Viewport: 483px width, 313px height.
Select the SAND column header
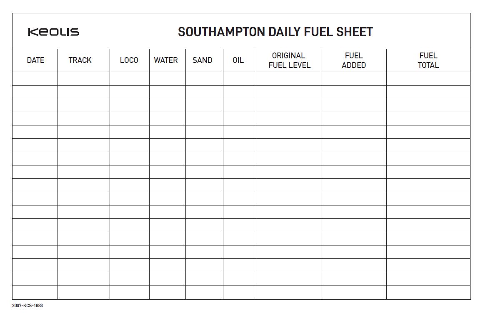[x=203, y=60]
